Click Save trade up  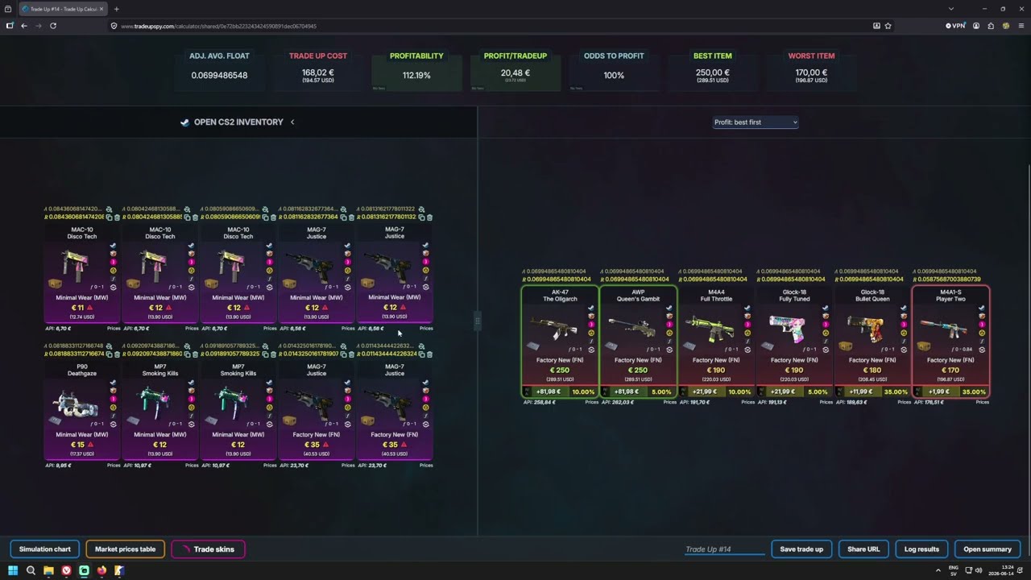coord(801,549)
